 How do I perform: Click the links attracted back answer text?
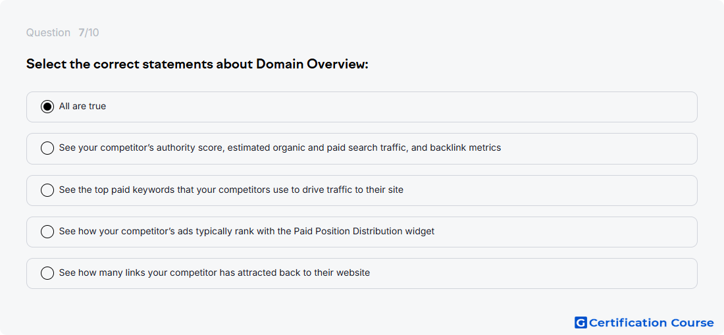215,272
